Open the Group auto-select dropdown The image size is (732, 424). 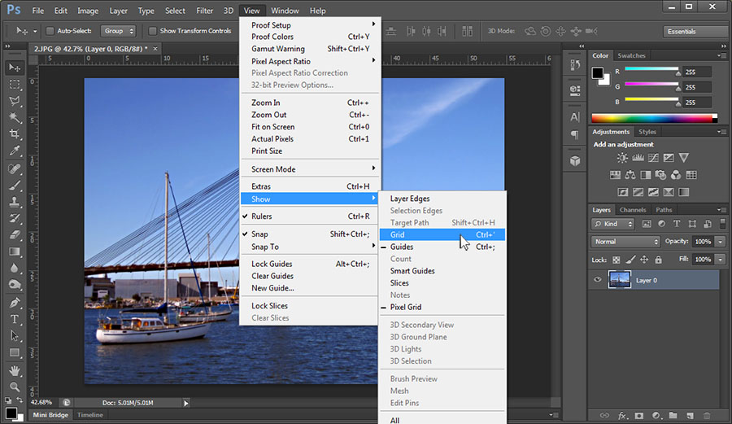(x=118, y=31)
